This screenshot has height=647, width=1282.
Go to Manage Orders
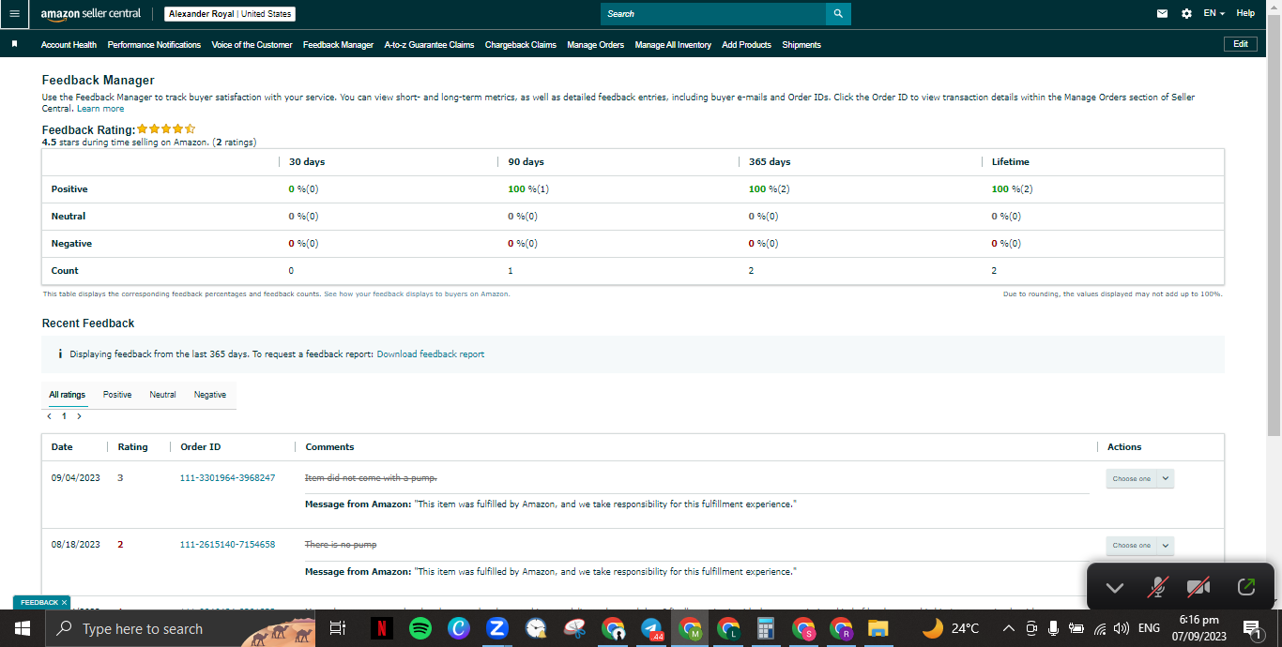(595, 44)
